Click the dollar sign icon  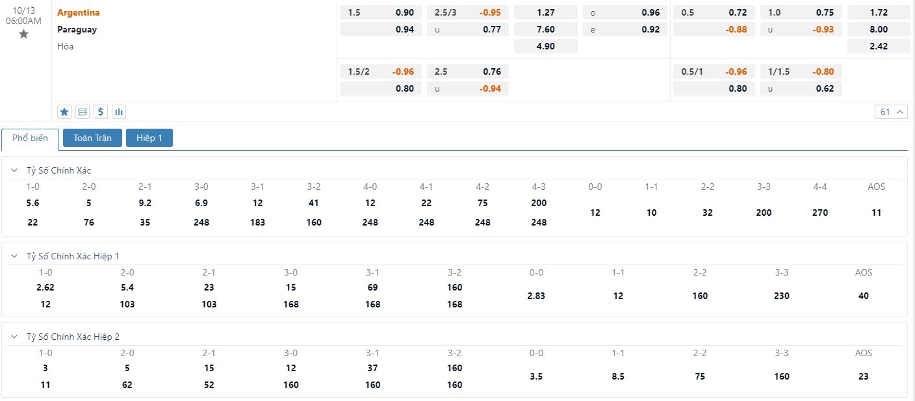coord(101,112)
